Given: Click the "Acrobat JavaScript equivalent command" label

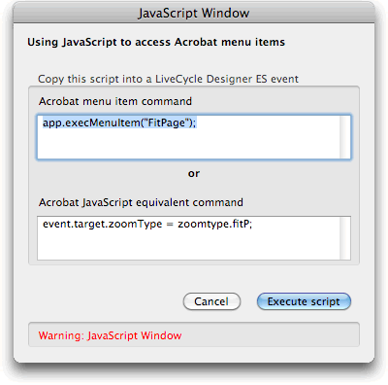Looking at the screenshot, I should (141, 202).
